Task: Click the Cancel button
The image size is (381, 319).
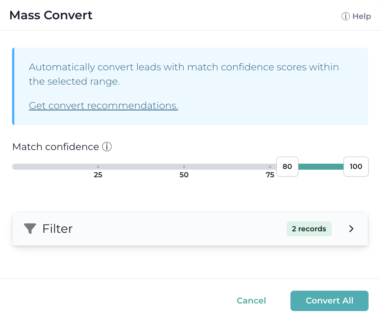Action: click(x=251, y=301)
